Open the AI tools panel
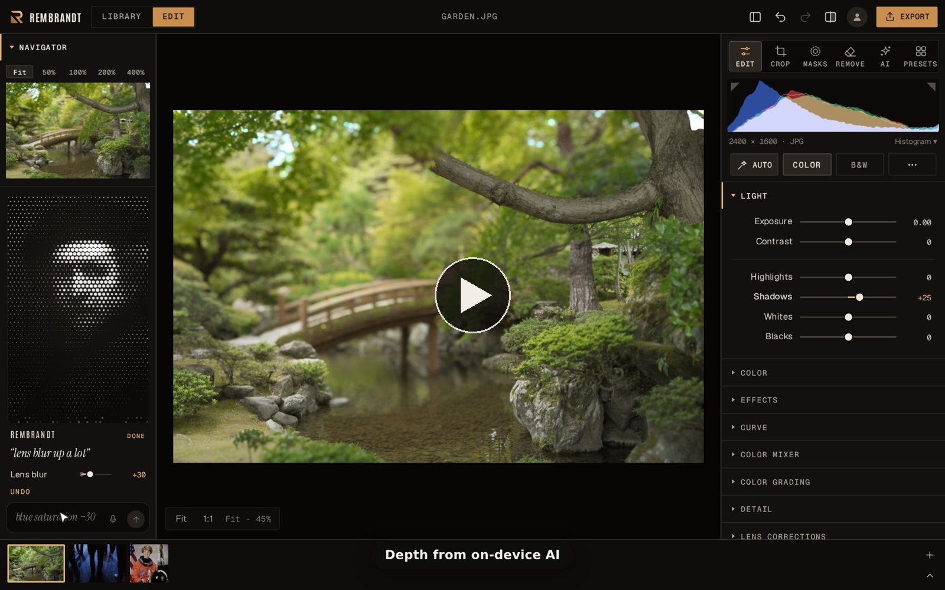The image size is (945, 590). point(885,56)
